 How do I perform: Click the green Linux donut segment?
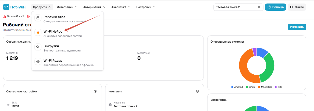click(x=269, y=67)
